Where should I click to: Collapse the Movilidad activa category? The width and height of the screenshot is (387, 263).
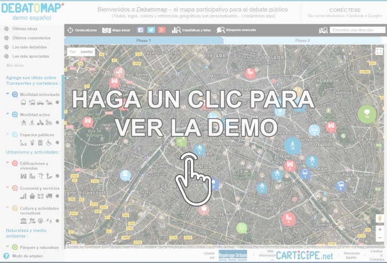pos(8,114)
